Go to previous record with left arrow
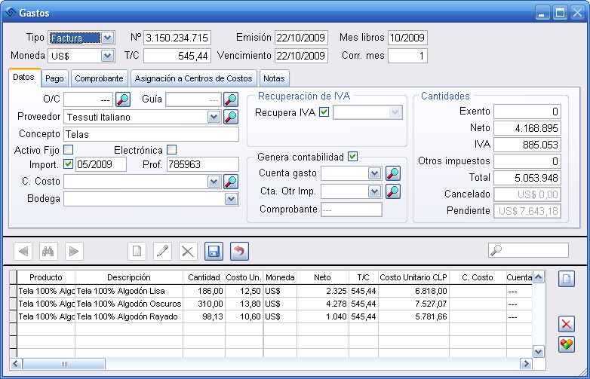 pos(23,252)
